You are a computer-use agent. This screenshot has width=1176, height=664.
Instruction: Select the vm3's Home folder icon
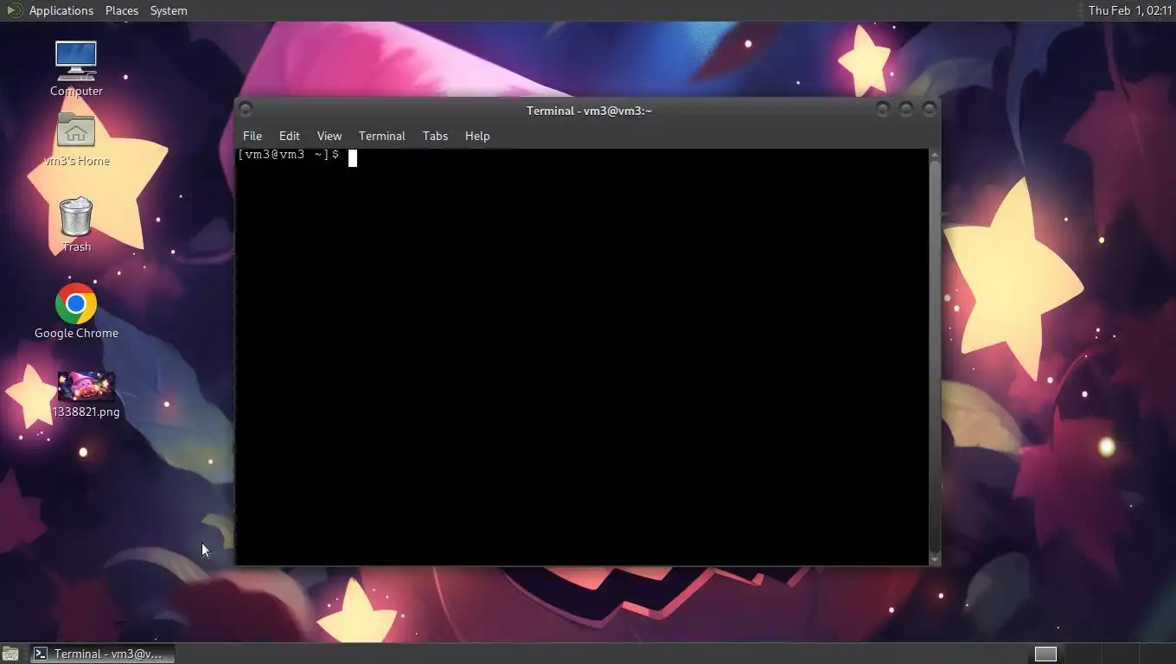[76, 139]
